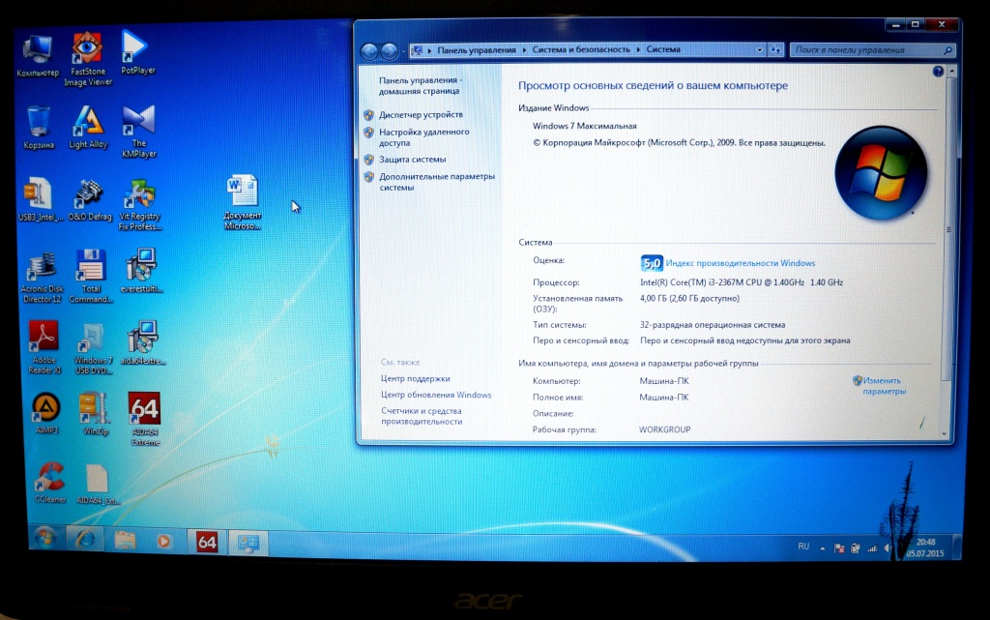Launch Internet Explorer from the taskbar
Image resolution: width=990 pixels, height=620 pixels.
click(85, 541)
